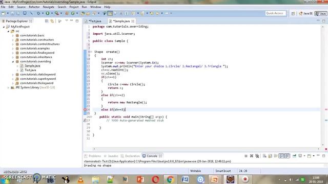Open the Project menu
Image resolution: width=328 pixels, height=184 pixels.
coord(74,7)
